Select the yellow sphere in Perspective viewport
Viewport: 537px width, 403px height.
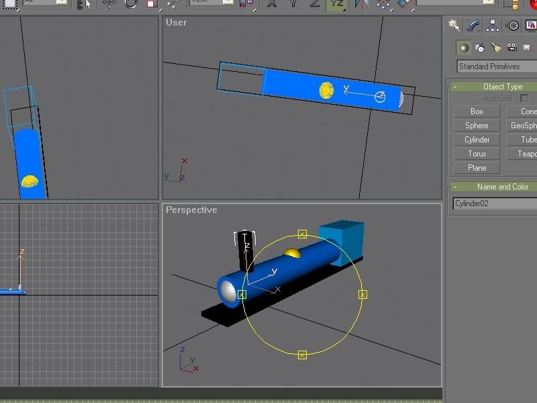(292, 253)
